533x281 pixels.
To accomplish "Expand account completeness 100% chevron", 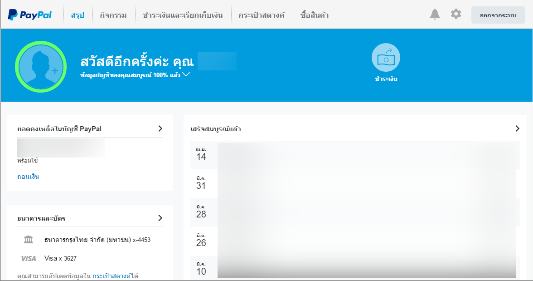I will pyautogui.click(x=186, y=74).
